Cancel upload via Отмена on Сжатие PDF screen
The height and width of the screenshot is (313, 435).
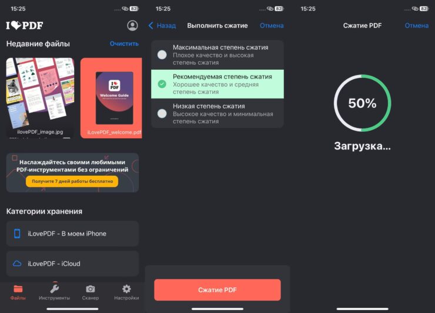[x=416, y=26]
